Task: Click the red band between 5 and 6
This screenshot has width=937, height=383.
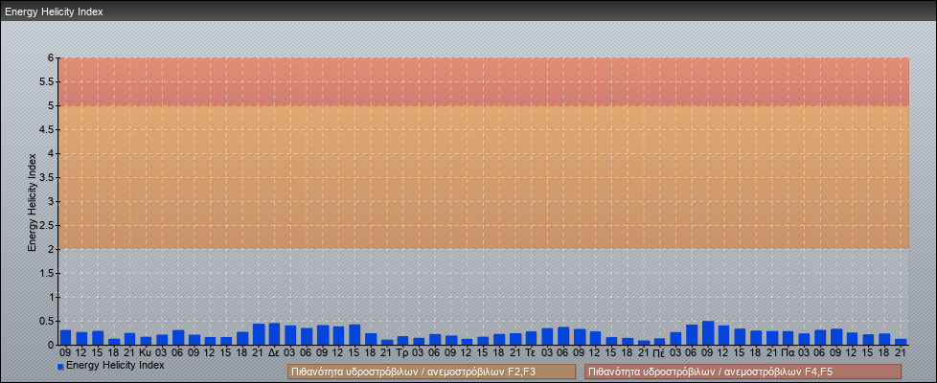Action: tap(483, 81)
